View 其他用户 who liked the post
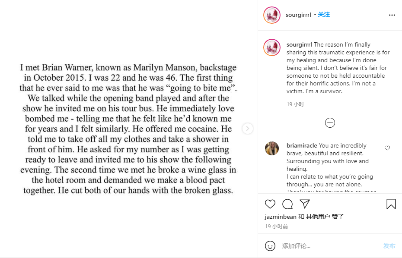Screen dimensions: 402x258 pos(318,217)
